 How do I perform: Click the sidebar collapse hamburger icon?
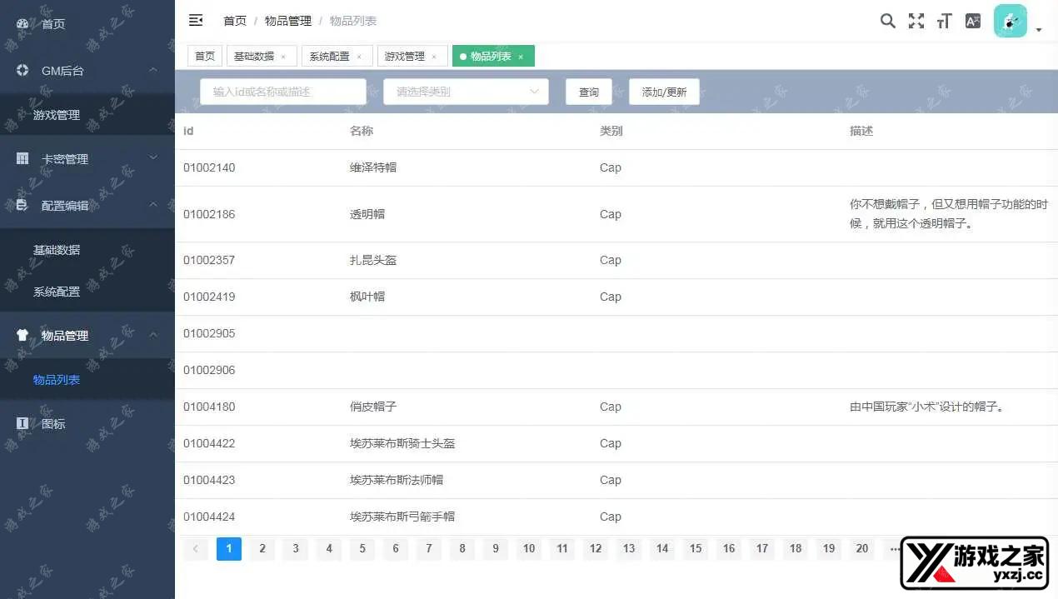(x=196, y=21)
